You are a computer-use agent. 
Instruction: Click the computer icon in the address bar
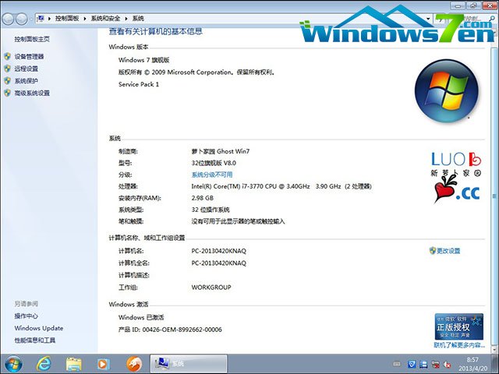click(x=41, y=19)
